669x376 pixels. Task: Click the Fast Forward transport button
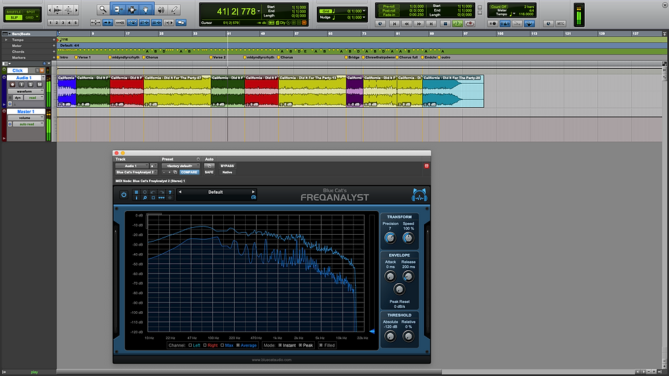click(x=419, y=23)
